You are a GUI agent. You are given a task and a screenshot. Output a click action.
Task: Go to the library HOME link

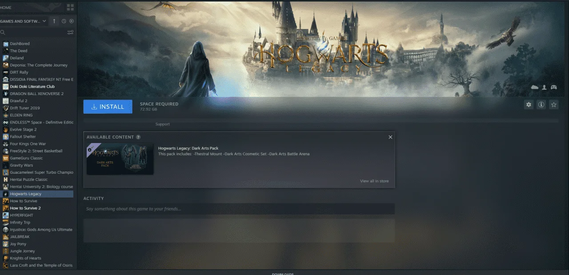6,8
